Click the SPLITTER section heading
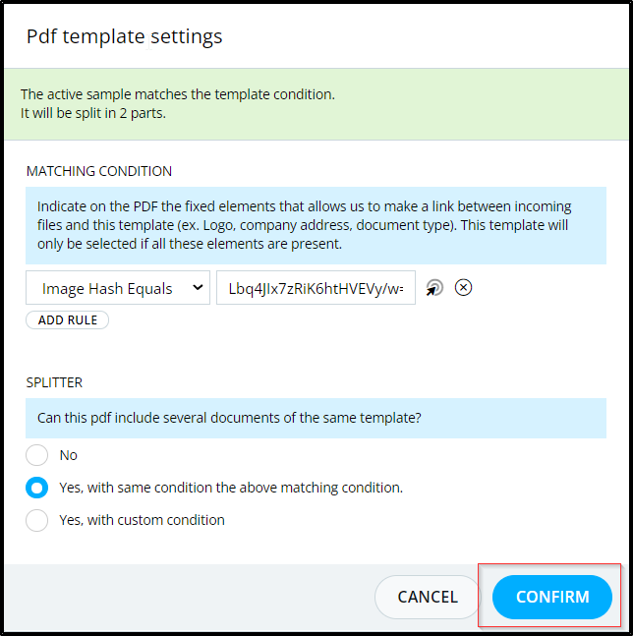Viewport: 633px width, 636px height. 54,382
